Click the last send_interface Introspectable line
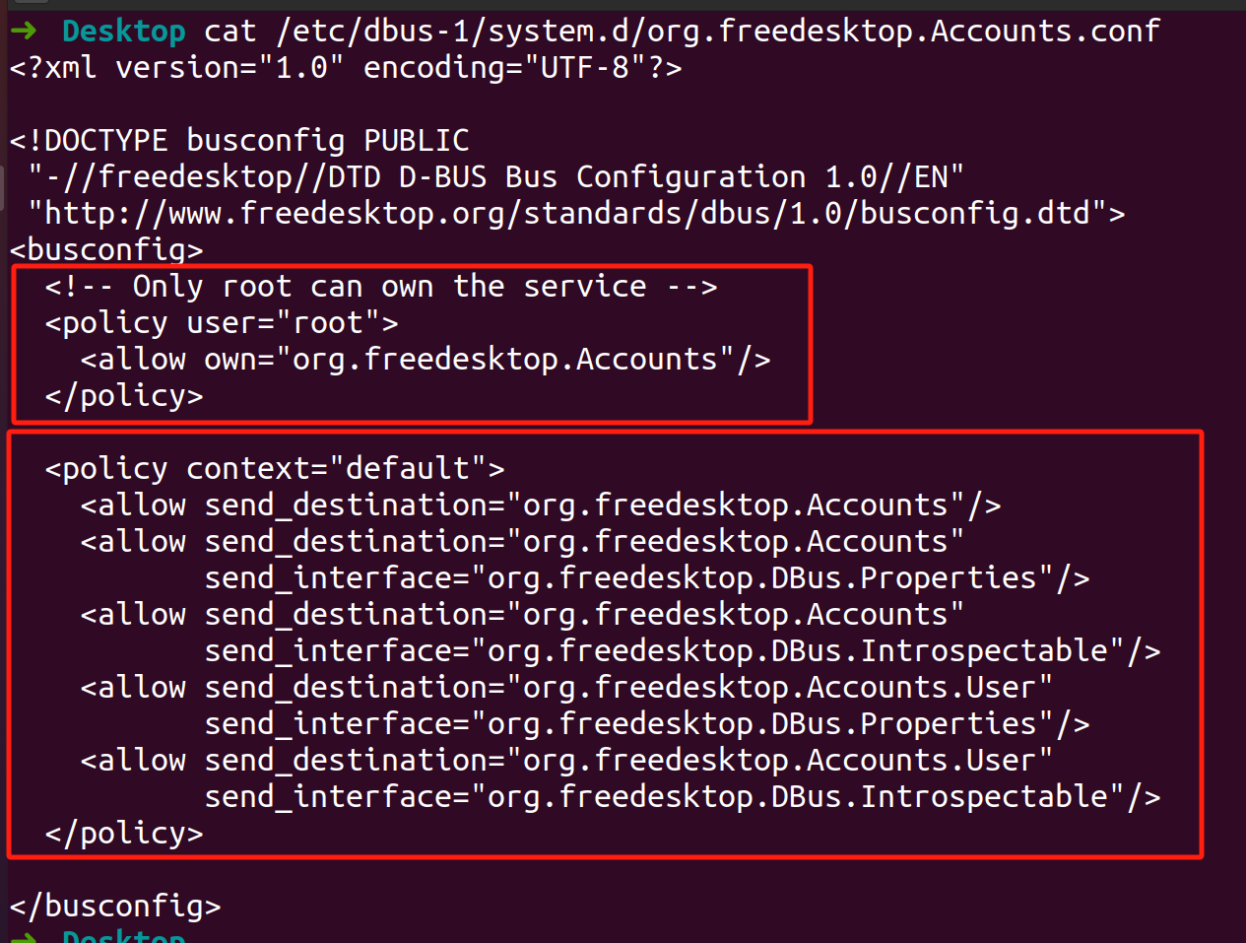The image size is (1246, 943). pos(682,797)
